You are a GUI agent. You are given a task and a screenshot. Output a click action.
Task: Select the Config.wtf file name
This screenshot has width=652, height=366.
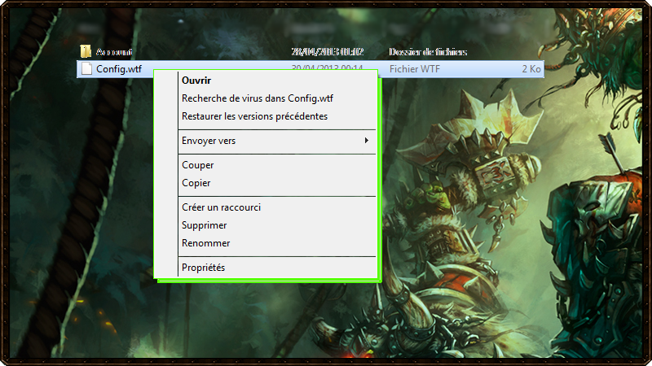[119, 69]
